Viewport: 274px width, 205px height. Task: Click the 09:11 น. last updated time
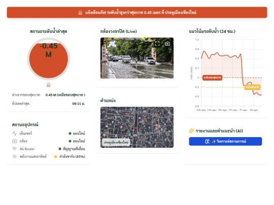79,104
